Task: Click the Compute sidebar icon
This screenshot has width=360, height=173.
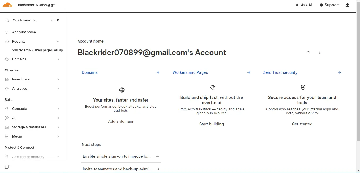Action: (7, 109)
